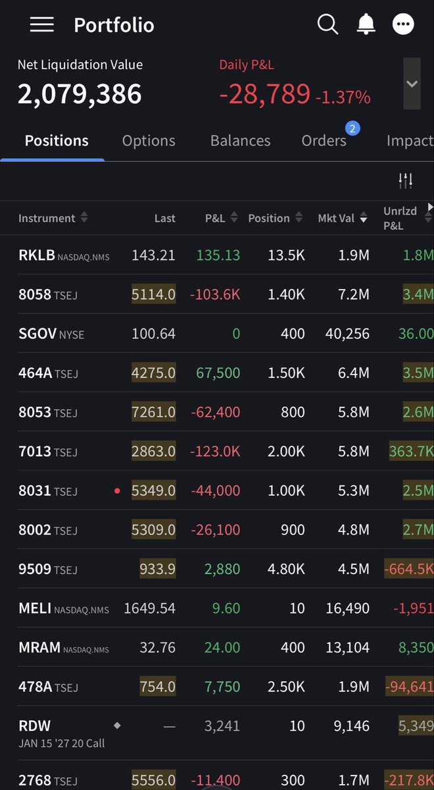Tap the 7013 unrealized P&L 363.7K
Image resolution: width=434 pixels, height=790 pixels.
tap(411, 451)
